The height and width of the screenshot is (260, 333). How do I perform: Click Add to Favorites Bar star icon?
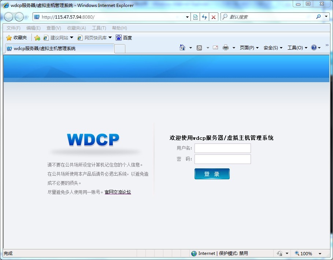37,38
